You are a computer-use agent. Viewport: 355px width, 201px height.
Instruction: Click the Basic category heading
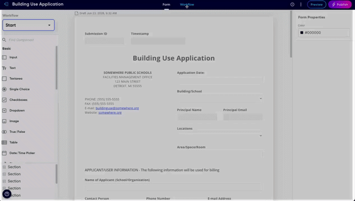[x=7, y=49]
